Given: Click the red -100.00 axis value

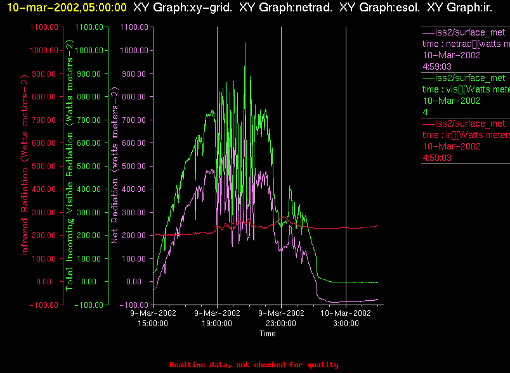Looking at the screenshot, I should coord(44,305).
